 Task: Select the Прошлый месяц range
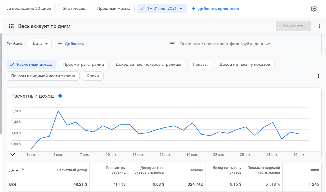click(x=113, y=9)
